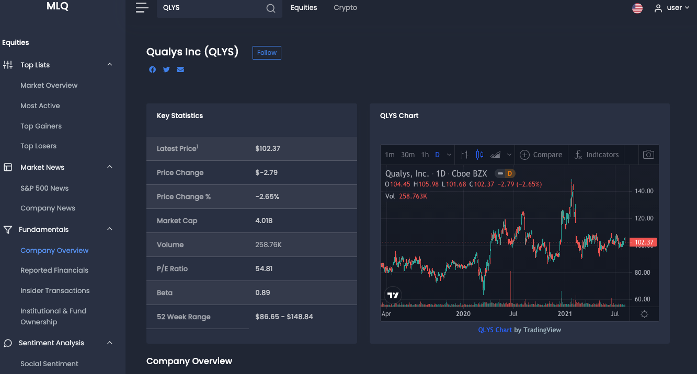Image resolution: width=697 pixels, height=374 pixels.
Task: Click the Beta value 0.89
Action: (x=263, y=293)
